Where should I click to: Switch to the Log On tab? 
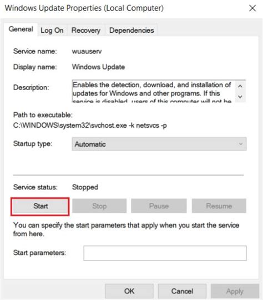52,30
